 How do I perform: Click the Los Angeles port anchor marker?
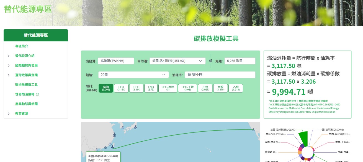[x=253, y=129]
